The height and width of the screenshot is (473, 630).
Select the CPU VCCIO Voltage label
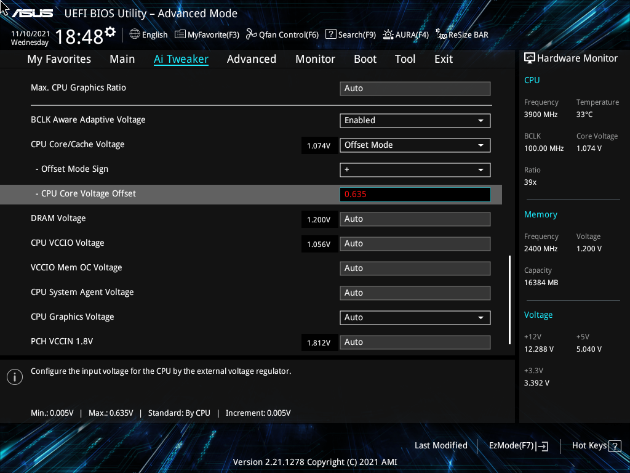[68, 243]
